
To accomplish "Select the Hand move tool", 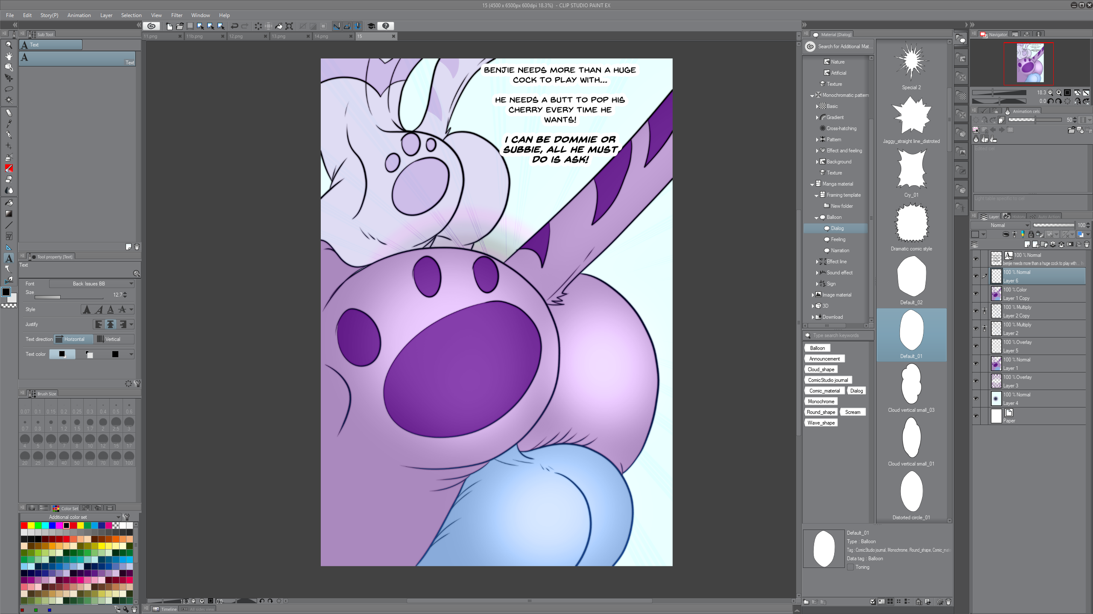I will (x=9, y=56).
